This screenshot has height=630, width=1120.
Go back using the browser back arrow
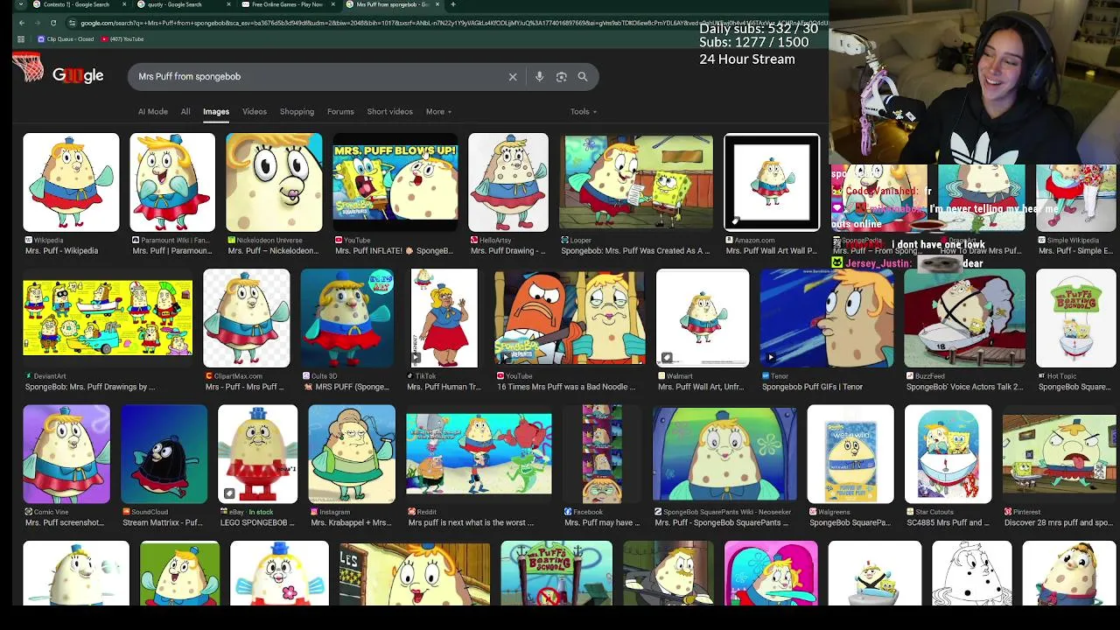click(21, 23)
